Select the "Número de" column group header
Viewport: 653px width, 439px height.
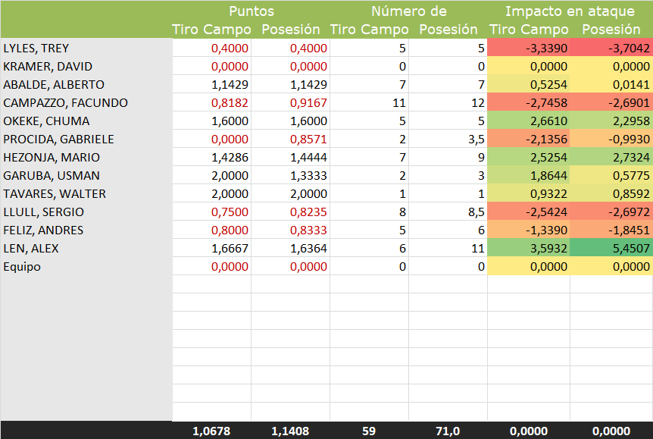click(408, 11)
